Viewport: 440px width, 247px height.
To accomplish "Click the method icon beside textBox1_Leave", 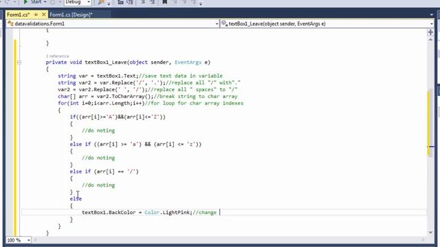I will [224, 23].
